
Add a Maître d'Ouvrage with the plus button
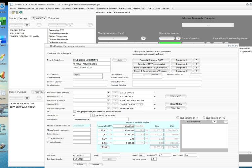pos(16,25)
